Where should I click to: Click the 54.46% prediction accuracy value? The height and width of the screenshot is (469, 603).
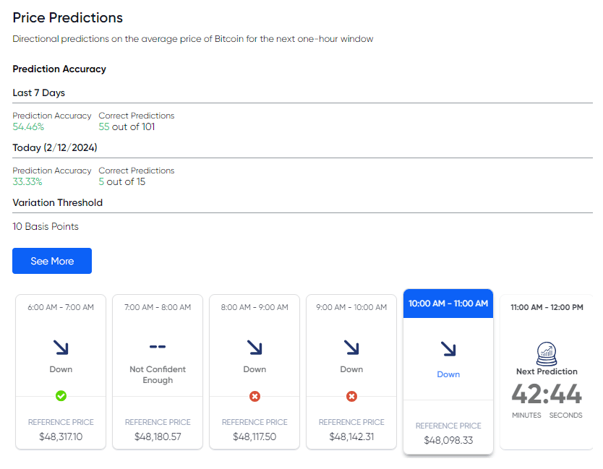click(x=28, y=126)
